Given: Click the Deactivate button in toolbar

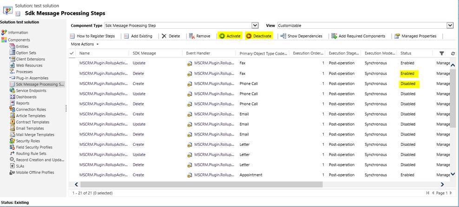Looking at the screenshot, I should (x=259, y=36).
